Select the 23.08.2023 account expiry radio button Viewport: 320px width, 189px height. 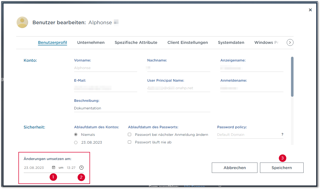click(76, 142)
